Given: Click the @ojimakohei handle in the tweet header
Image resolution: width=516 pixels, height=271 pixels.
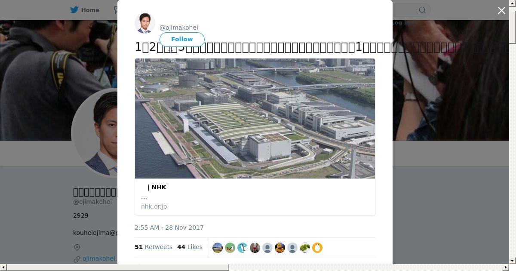Looking at the screenshot, I should pyautogui.click(x=179, y=28).
